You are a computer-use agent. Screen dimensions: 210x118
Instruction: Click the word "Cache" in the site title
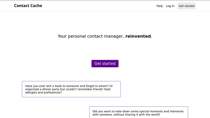coord(36,6)
